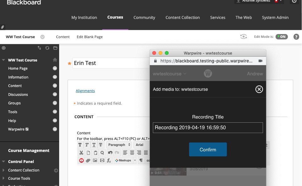This screenshot has height=186, width=302.
Task: Cut selected text with scissors icon
Action: click(x=81, y=153)
